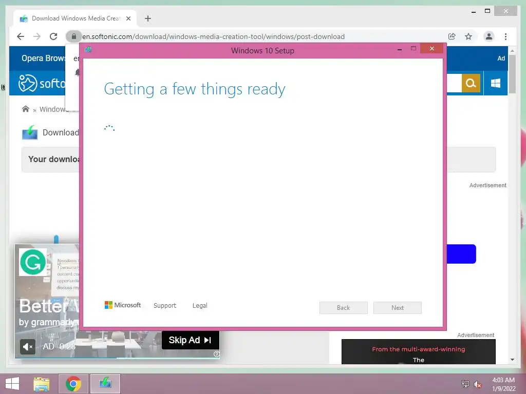Maximize the Windows 10 Setup window

pos(414,49)
